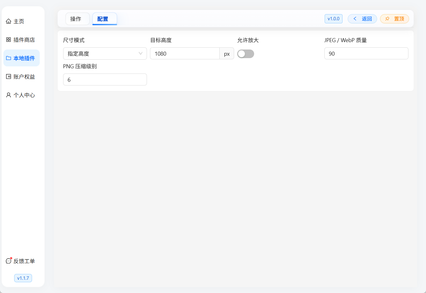Open 反馈工单 feedback tickets
Screen dimensions: 426x293
pyautogui.click(x=21, y=261)
